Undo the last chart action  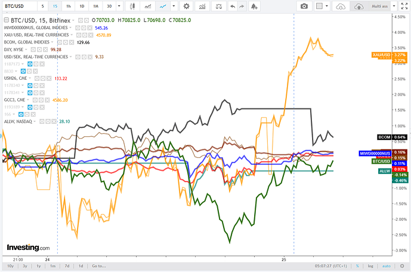233,6
